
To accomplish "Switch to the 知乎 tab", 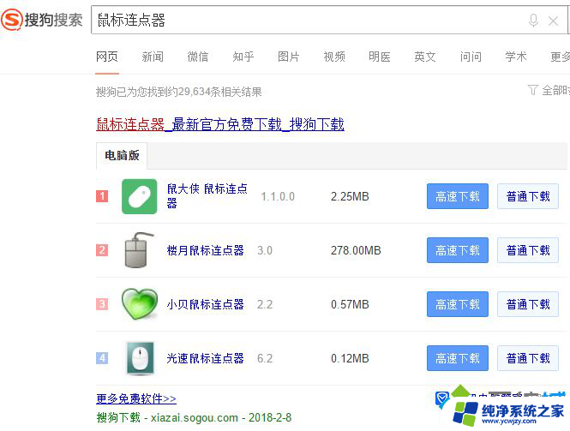I will 243,57.
